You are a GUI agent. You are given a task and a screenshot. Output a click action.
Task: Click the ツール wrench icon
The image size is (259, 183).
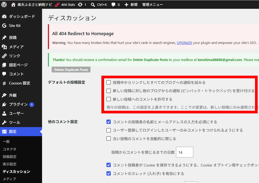(4, 123)
